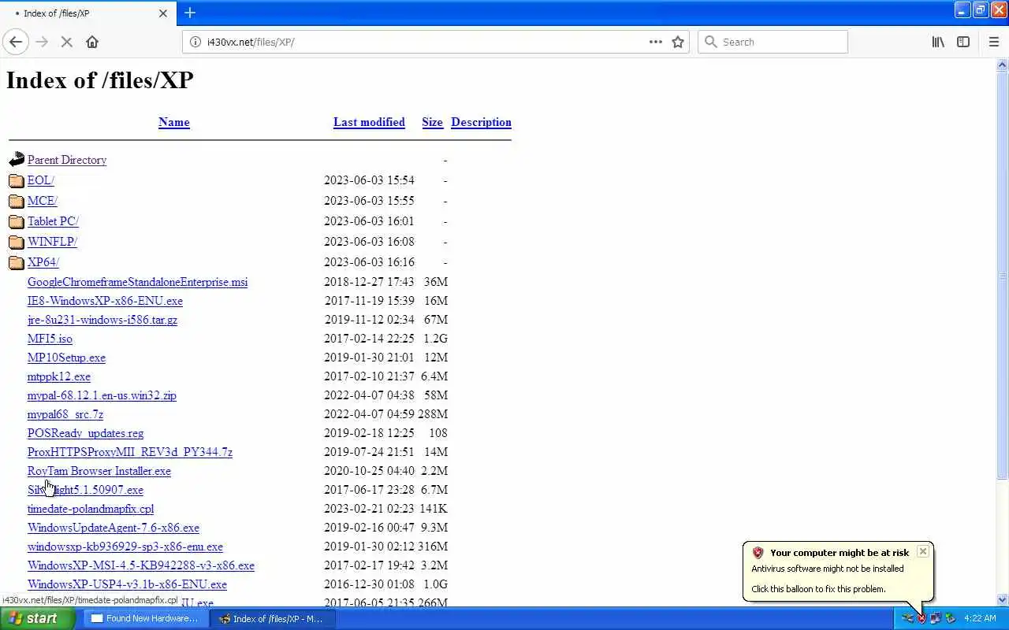
Task: Go back using the browser back arrow
Action: coord(16,42)
